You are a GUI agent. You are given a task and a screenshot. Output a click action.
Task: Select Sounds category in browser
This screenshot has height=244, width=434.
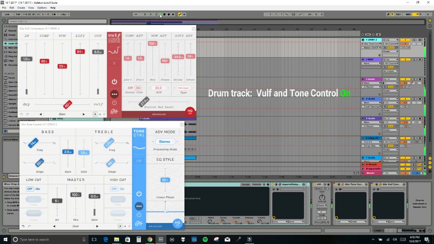point(12,30)
